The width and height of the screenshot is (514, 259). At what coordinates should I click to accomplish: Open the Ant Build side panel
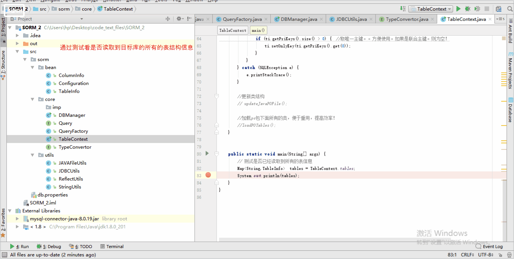(x=510, y=30)
